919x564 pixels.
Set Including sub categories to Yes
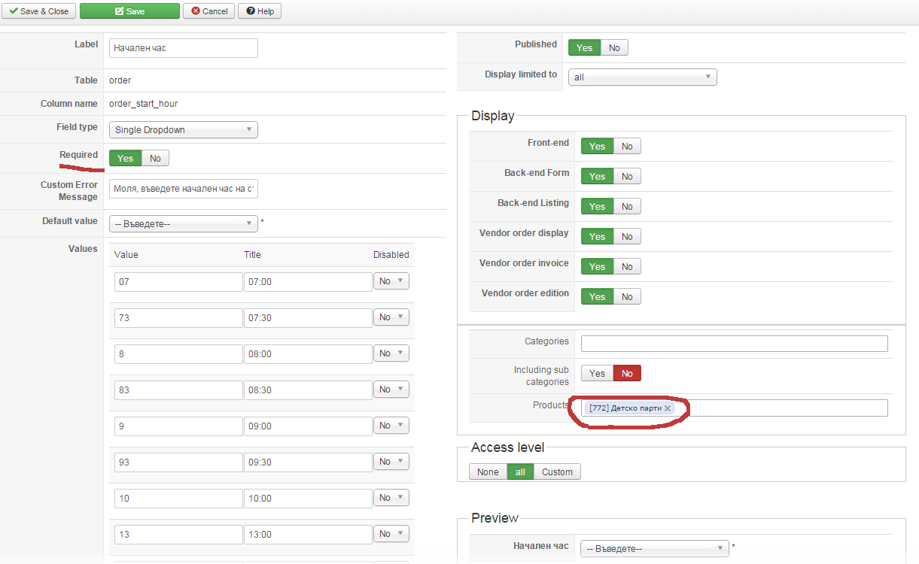(x=597, y=374)
